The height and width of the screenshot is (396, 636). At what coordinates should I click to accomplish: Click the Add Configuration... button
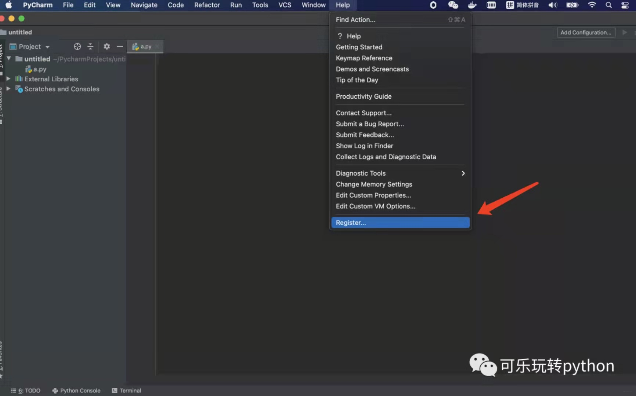tap(586, 32)
